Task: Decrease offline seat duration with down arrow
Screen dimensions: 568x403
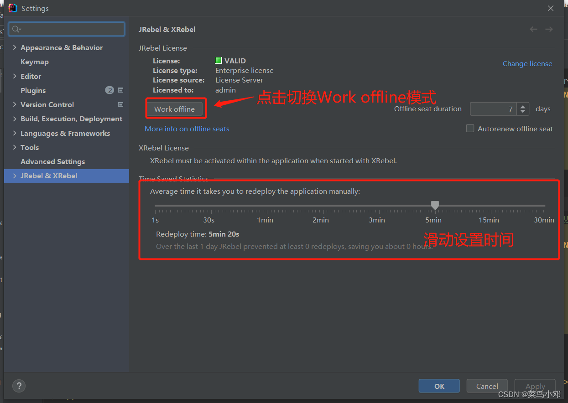Action: pyautogui.click(x=523, y=112)
